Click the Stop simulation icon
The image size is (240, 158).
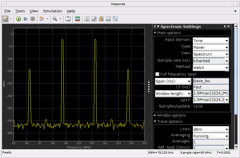33,19
